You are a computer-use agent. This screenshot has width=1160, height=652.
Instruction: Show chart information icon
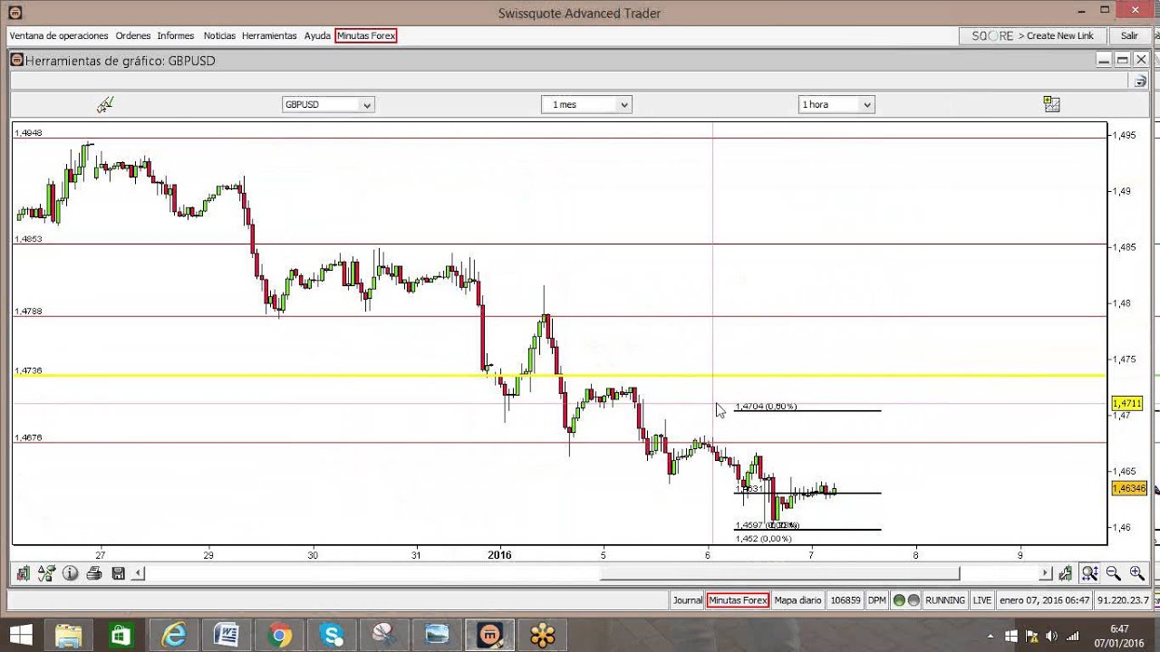coord(70,573)
